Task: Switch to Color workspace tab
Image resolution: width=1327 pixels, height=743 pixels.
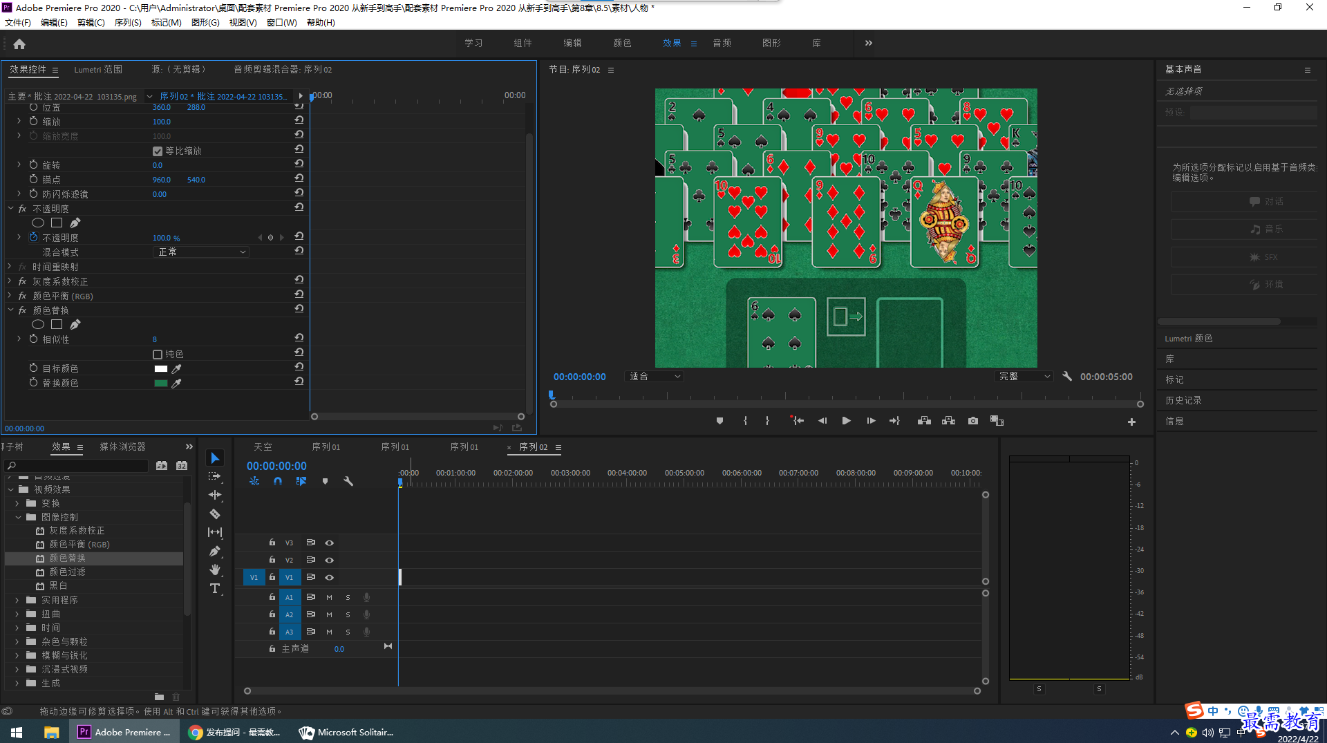Action: [x=622, y=43]
